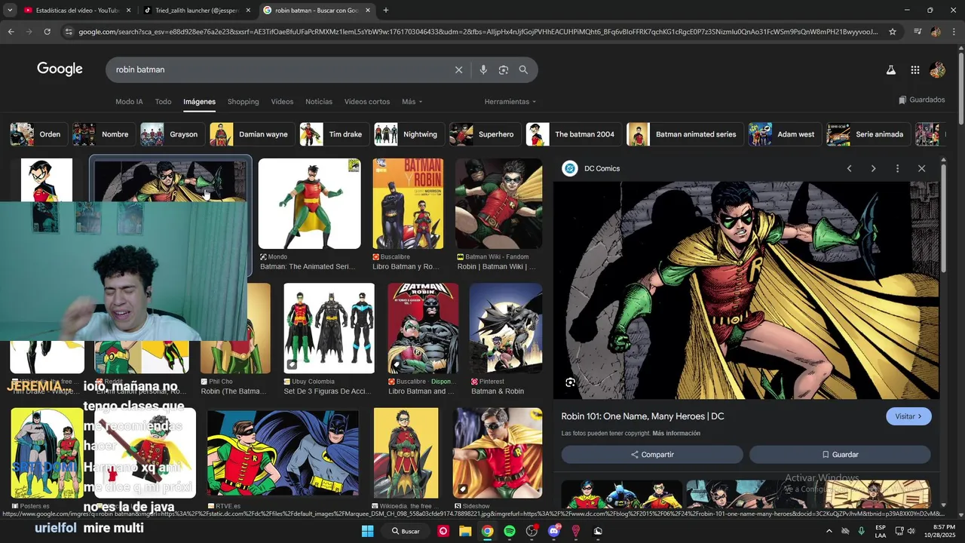Screen dimensions: 965x543
Task: Filter images by Orden chip
Action: (x=38, y=134)
